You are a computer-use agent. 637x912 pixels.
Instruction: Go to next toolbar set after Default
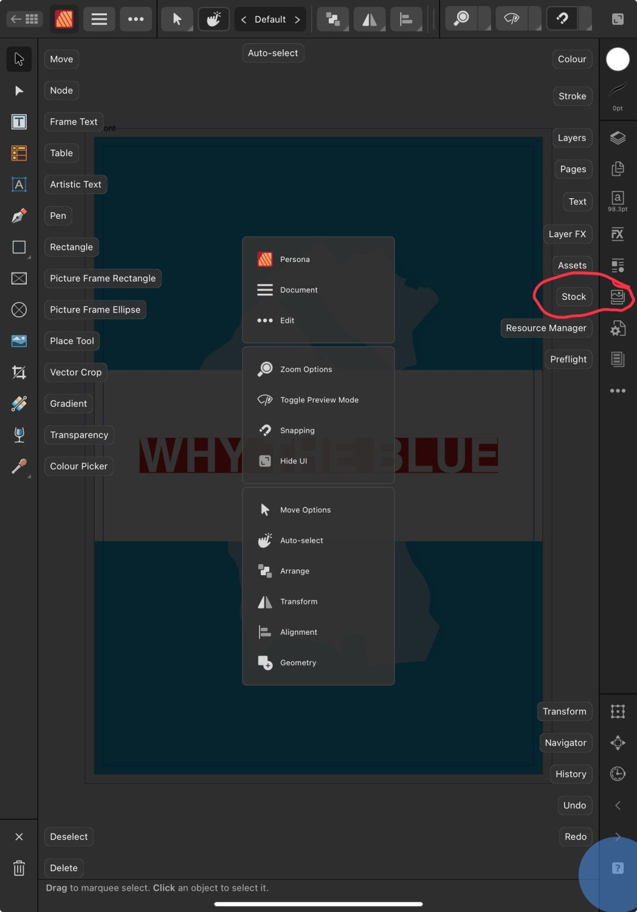[297, 19]
